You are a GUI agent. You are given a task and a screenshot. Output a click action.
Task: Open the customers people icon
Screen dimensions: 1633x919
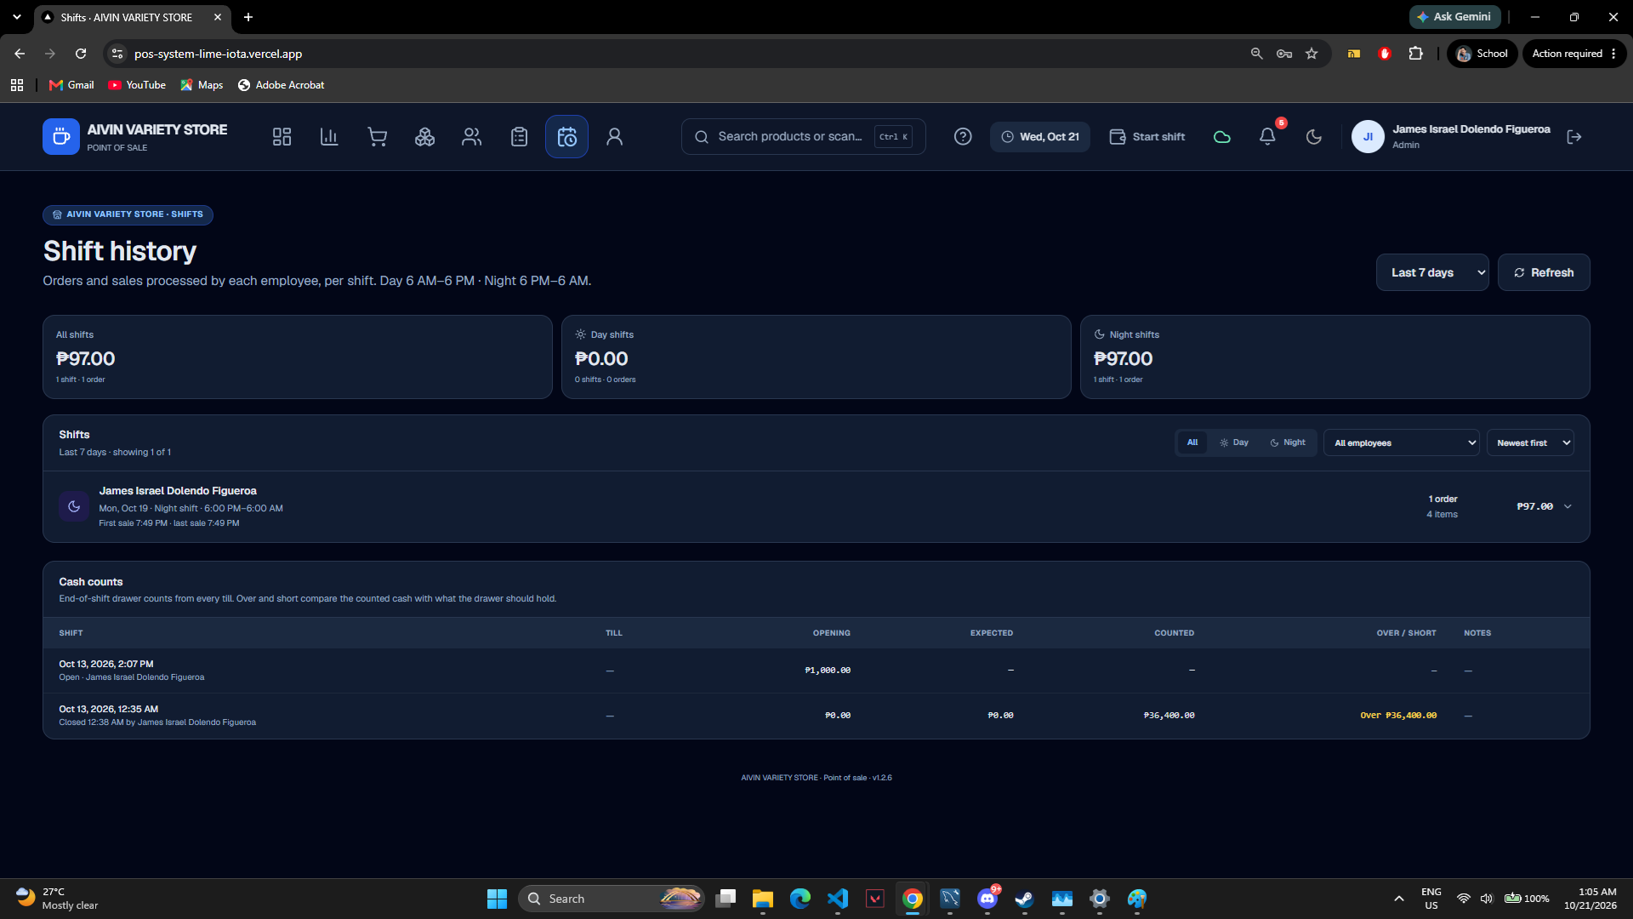(472, 137)
